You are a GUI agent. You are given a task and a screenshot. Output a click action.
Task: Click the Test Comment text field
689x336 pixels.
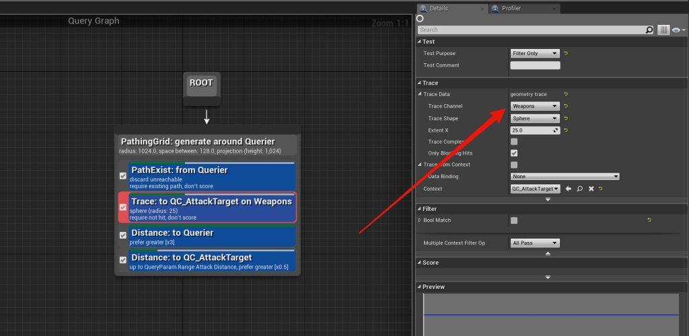(x=535, y=65)
